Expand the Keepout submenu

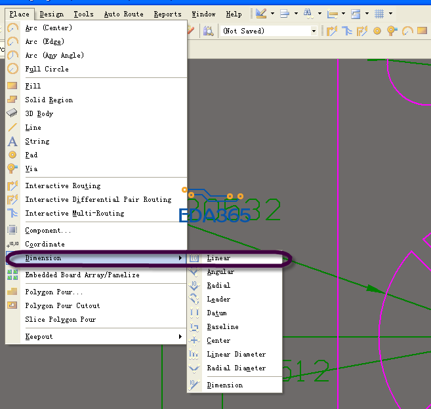(x=96, y=336)
